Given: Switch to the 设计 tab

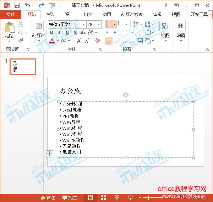Looking at the screenshot, I should 69,14.
